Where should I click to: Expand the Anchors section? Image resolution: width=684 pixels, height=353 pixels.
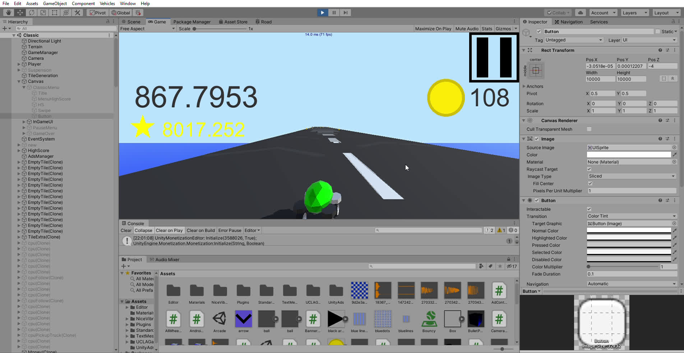pyautogui.click(x=524, y=86)
